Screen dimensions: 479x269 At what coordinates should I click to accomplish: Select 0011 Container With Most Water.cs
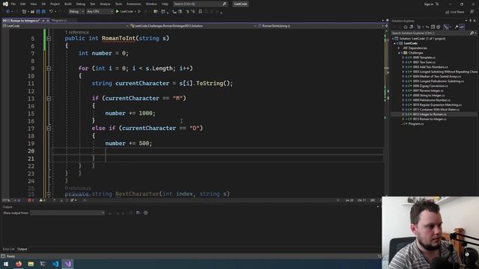436,110
